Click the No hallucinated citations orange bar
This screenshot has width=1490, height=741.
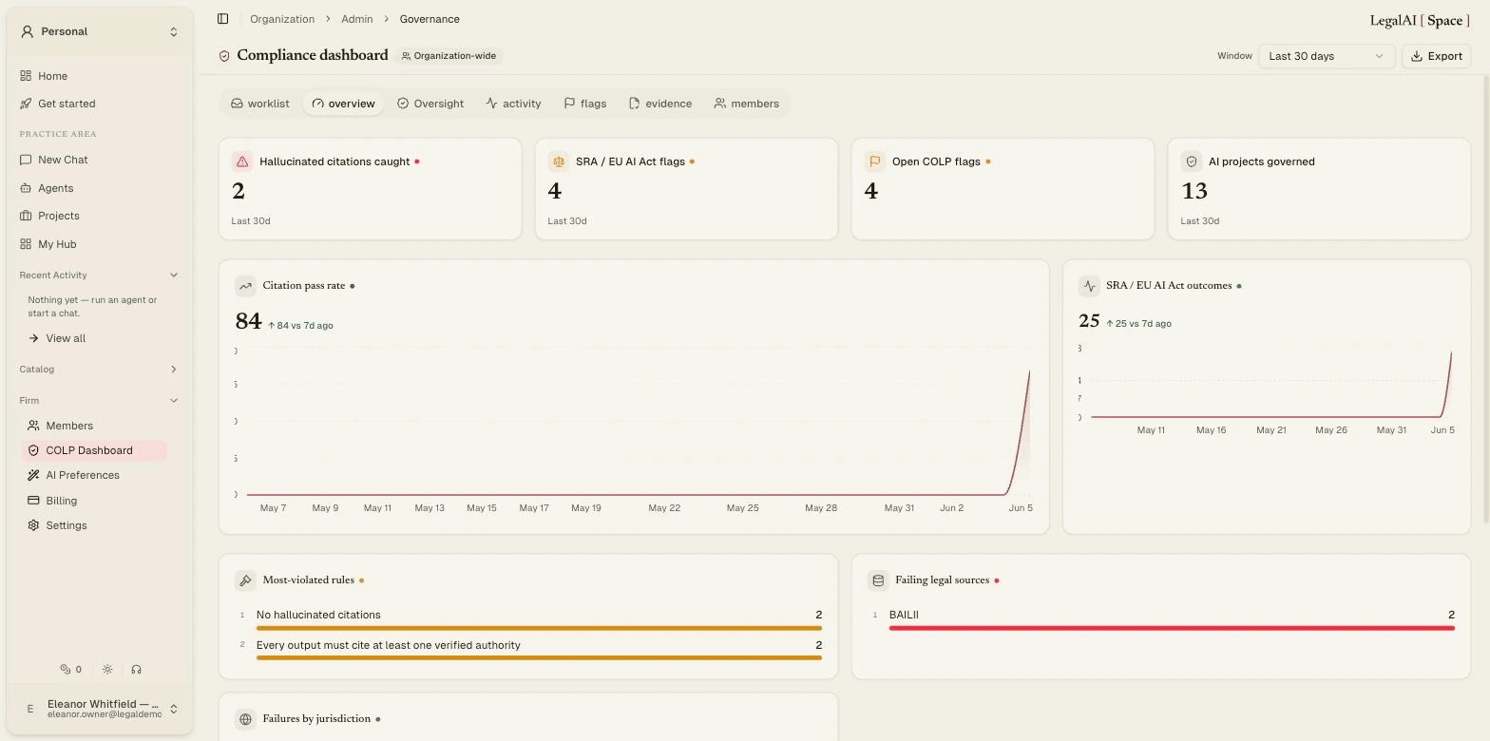(539, 628)
